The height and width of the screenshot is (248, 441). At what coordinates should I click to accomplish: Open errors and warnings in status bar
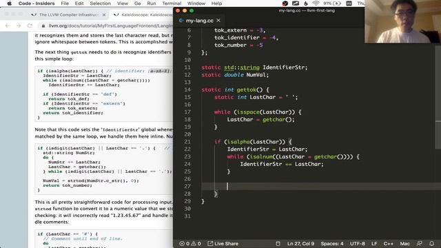[x=190, y=243]
